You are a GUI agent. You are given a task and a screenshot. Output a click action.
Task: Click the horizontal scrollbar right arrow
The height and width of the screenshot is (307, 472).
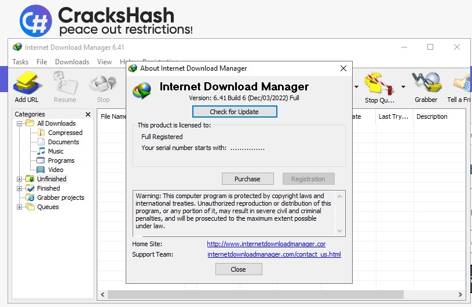click(x=460, y=294)
